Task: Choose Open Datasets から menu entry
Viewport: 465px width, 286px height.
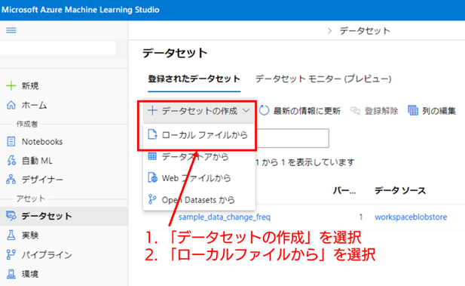Action: coord(199,199)
